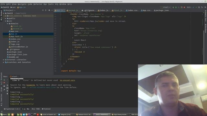
Task: Click the keywords link in Run console
Action: coord(31,85)
